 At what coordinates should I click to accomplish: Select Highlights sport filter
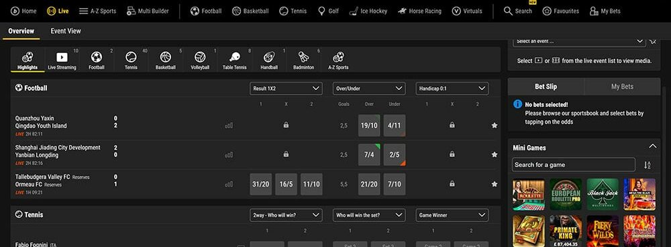point(28,60)
